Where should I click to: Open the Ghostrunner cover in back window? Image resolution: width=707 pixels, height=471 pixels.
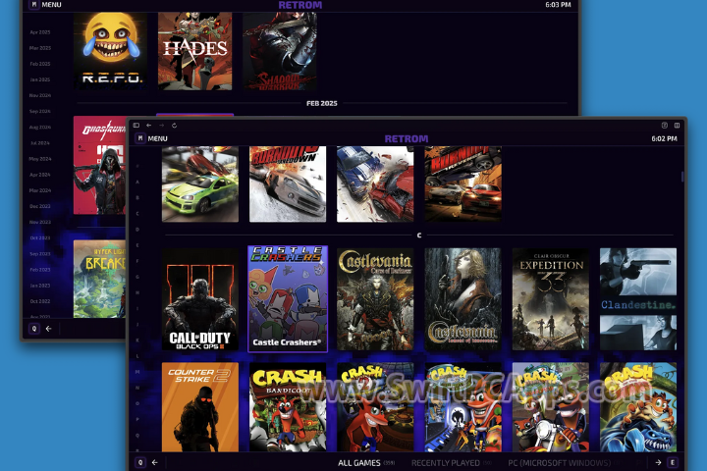point(99,165)
